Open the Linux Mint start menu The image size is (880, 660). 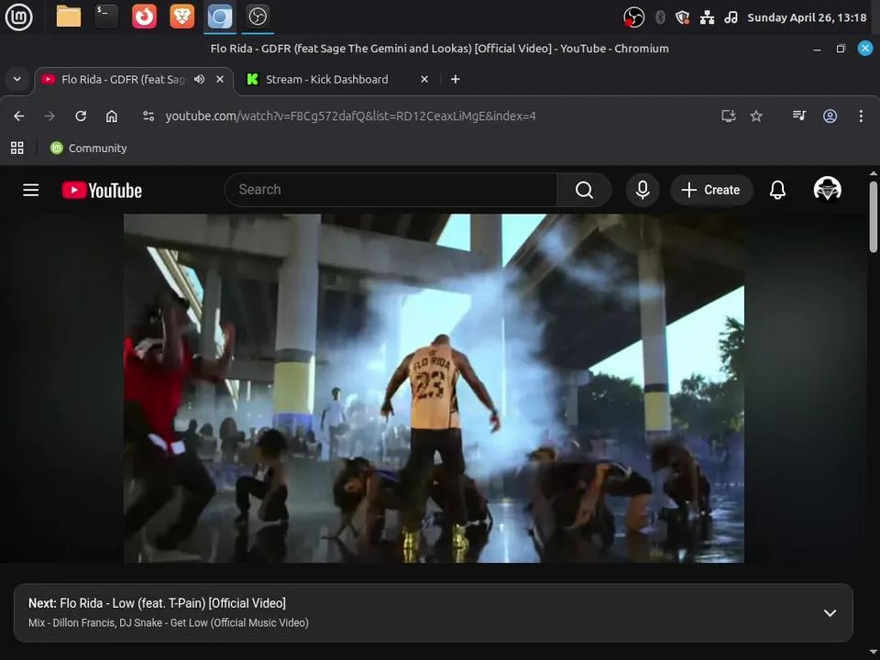click(x=18, y=16)
